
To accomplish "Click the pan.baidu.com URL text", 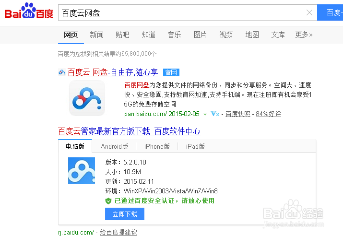I will [x=146, y=114].
